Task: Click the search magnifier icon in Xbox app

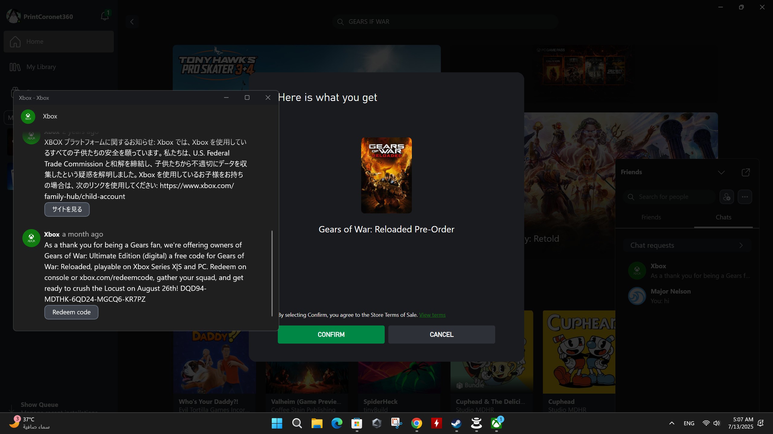Action: (340, 22)
